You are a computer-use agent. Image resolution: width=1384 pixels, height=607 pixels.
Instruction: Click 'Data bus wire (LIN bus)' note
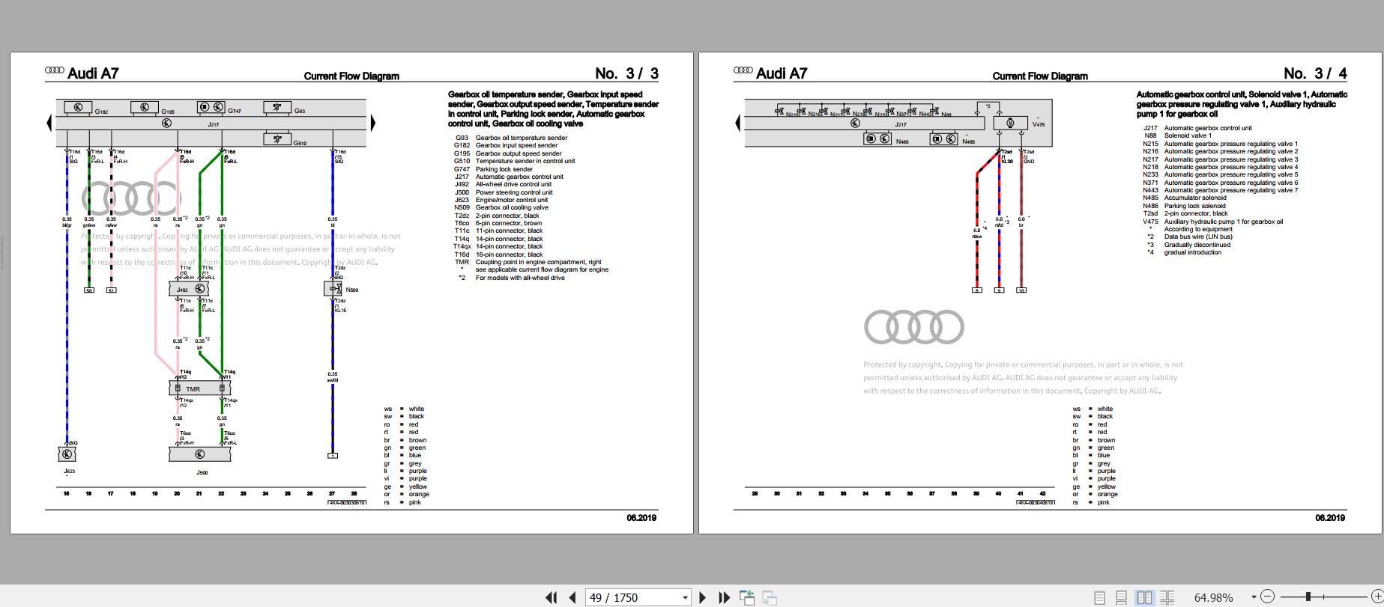[1198, 237]
